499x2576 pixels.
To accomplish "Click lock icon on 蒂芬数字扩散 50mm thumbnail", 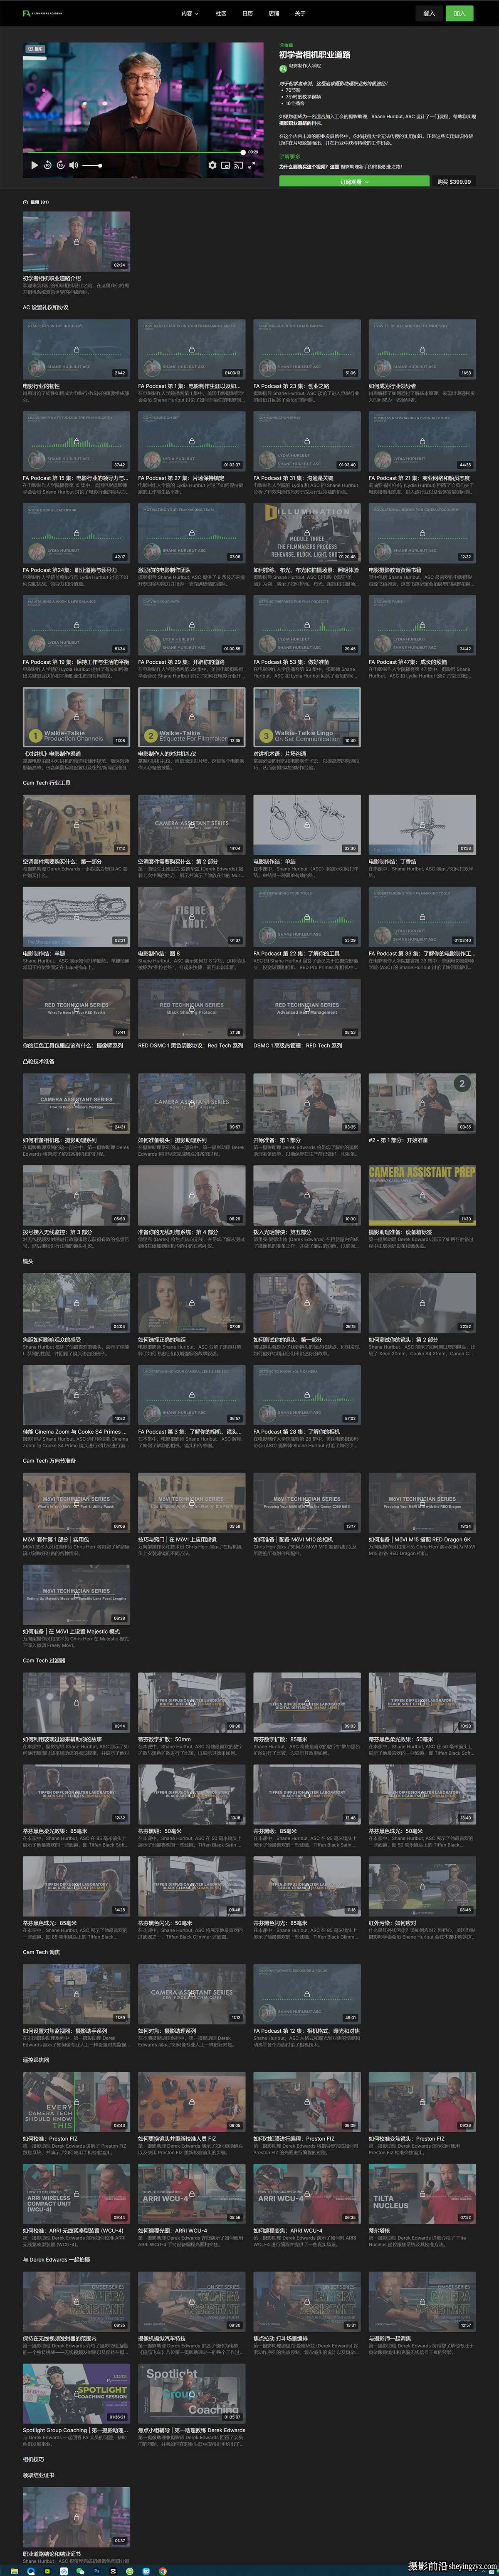I will (192, 1704).
